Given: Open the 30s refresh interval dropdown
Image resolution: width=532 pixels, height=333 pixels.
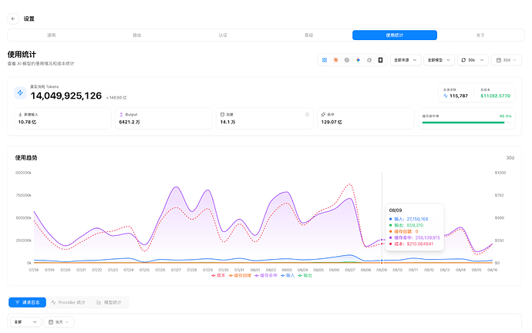Looking at the screenshot, I should coord(473,60).
